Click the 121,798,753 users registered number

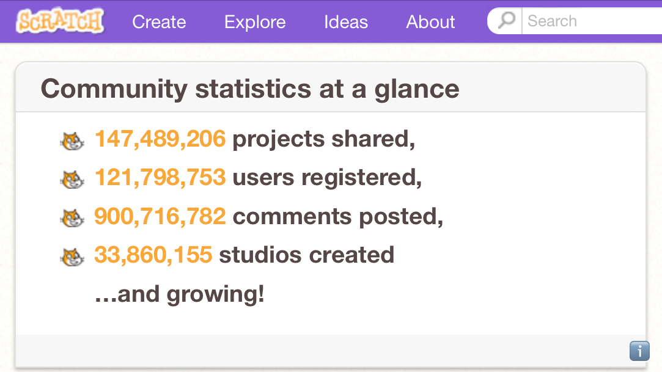(x=160, y=178)
